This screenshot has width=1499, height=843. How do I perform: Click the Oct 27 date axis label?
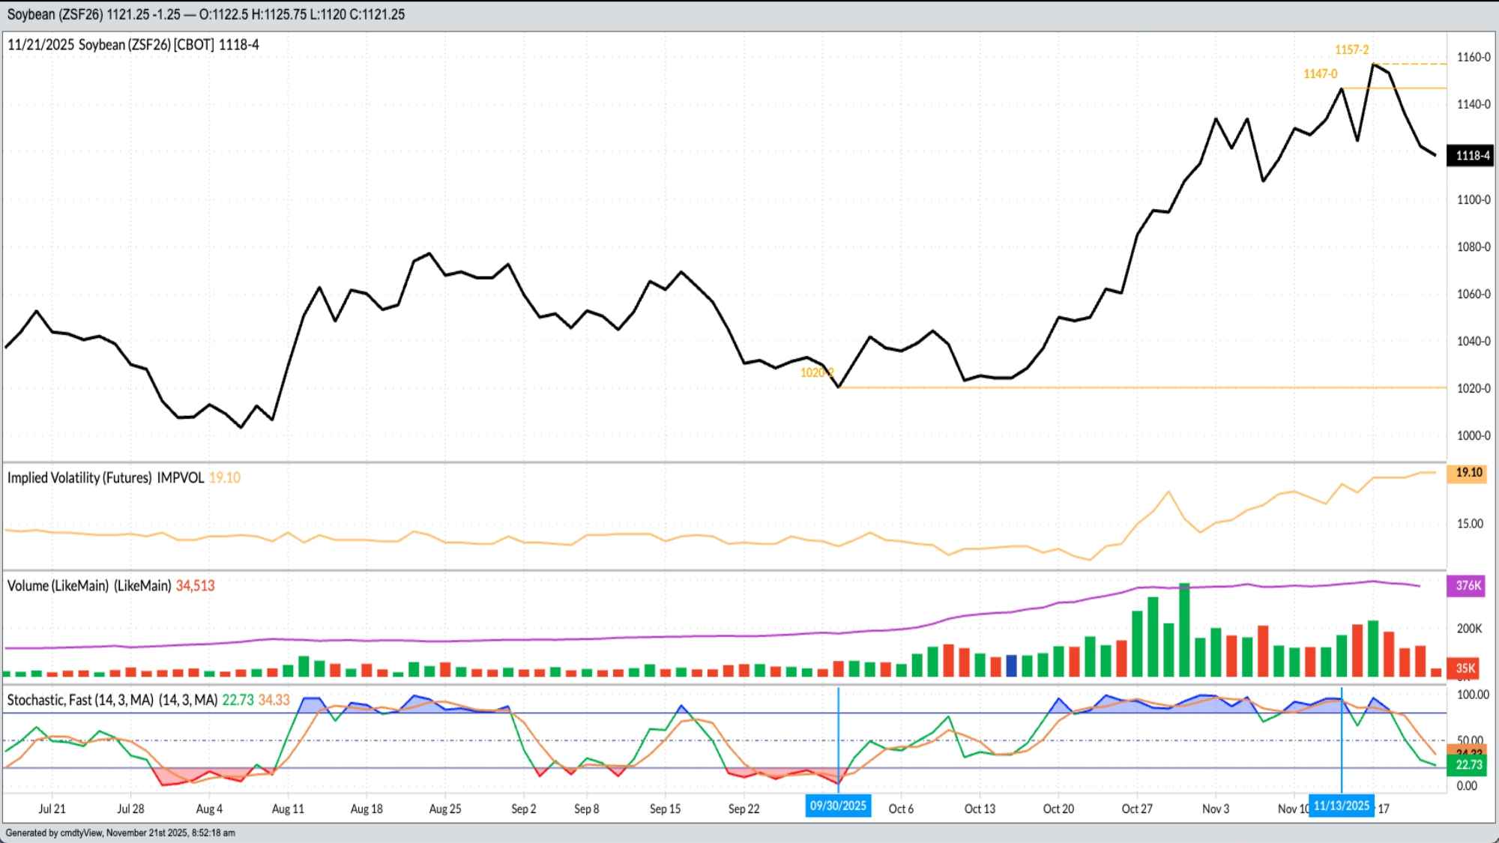click(1136, 809)
